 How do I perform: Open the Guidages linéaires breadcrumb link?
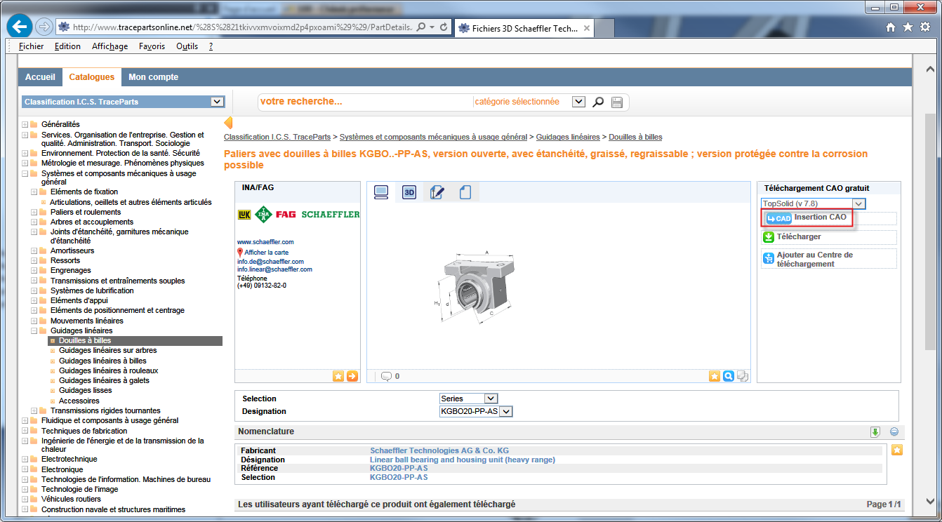[x=568, y=137]
